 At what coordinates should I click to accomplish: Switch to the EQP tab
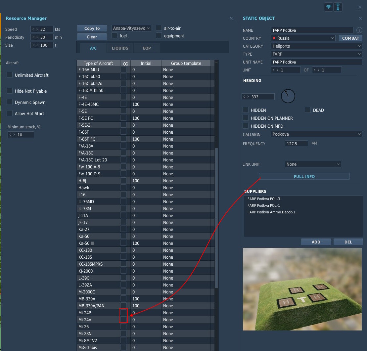(147, 48)
